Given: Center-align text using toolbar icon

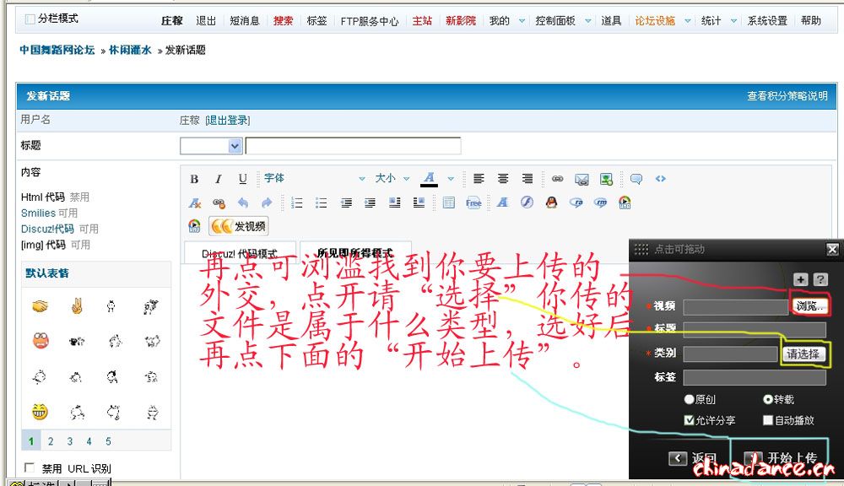Looking at the screenshot, I should coord(503,179).
